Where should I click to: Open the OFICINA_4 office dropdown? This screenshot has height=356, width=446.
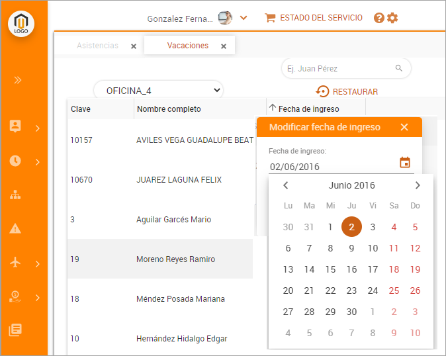click(x=158, y=91)
